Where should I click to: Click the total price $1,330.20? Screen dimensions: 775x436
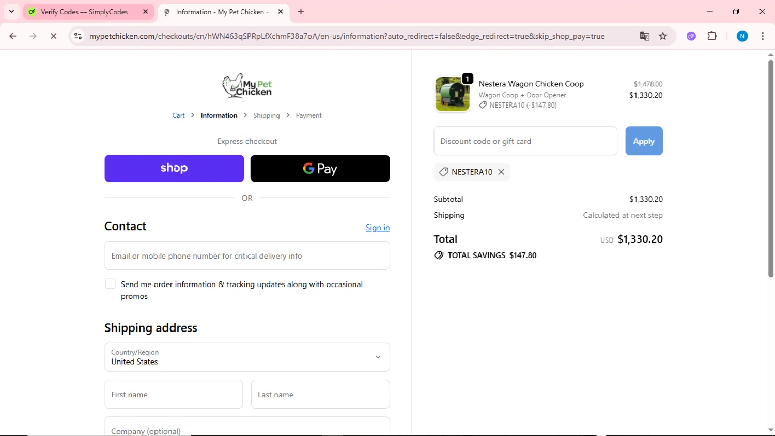tap(640, 239)
